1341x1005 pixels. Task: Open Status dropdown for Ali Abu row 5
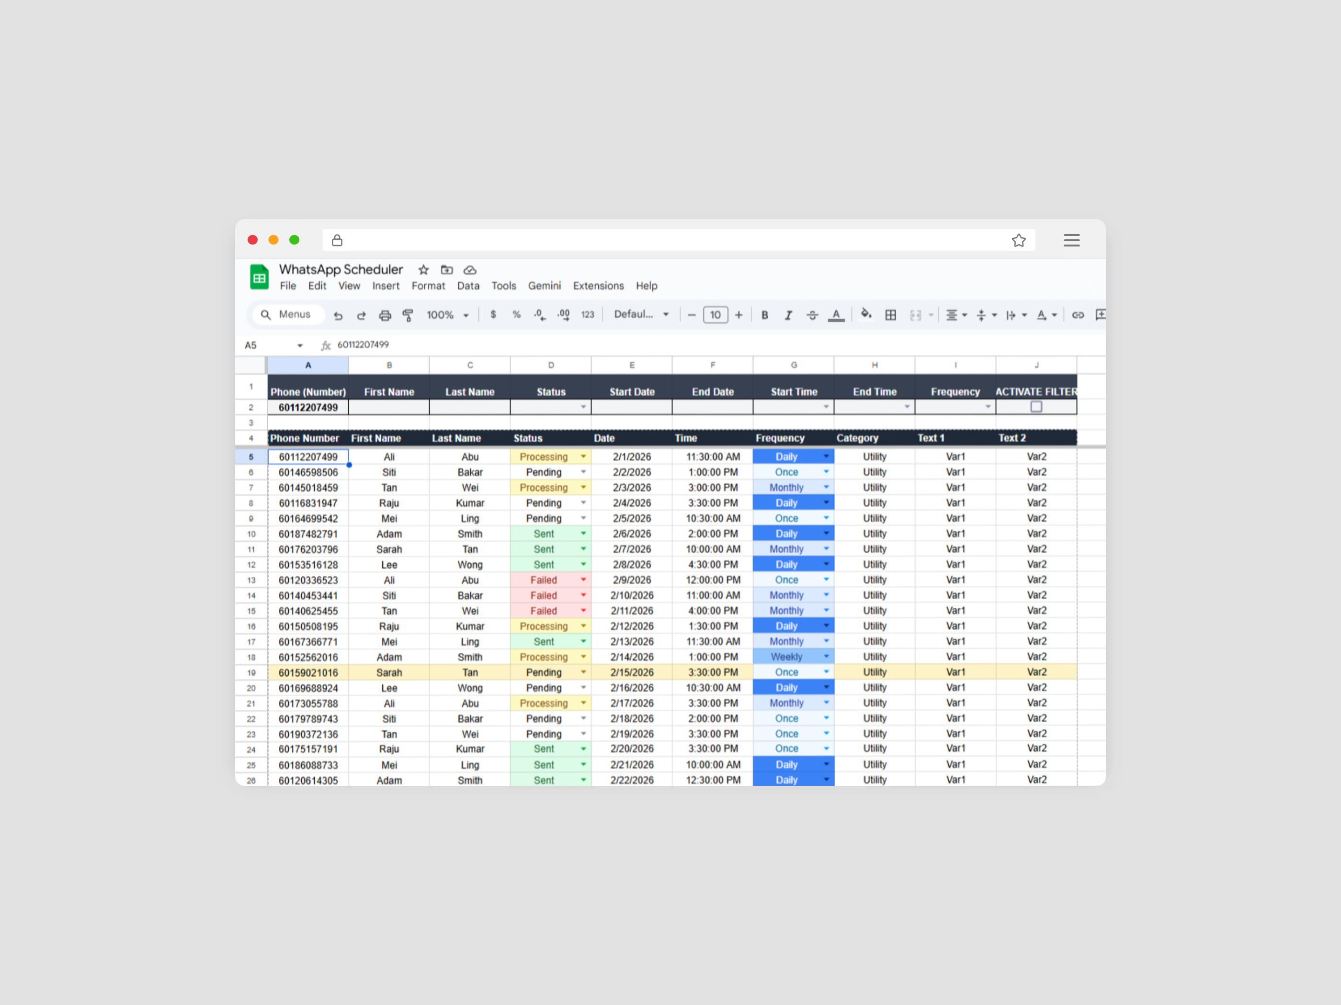tap(583, 457)
